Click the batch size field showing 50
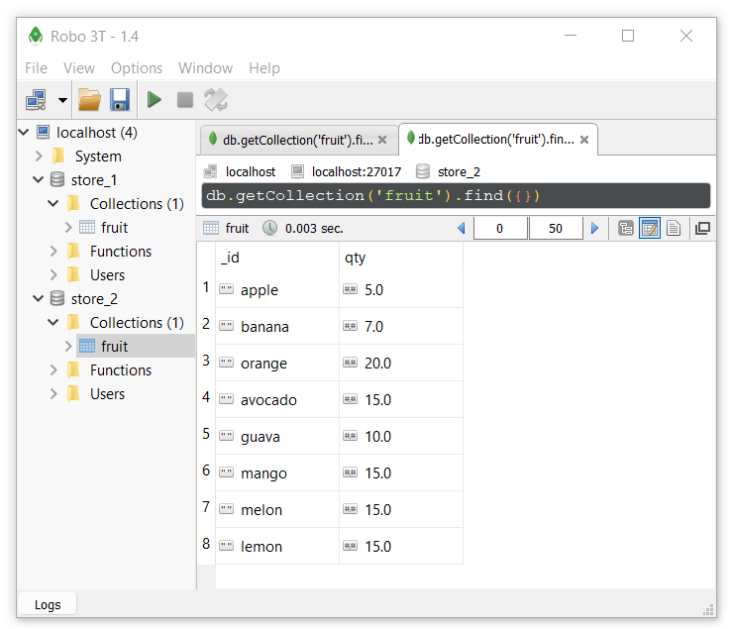This screenshot has height=629, width=731. [556, 229]
